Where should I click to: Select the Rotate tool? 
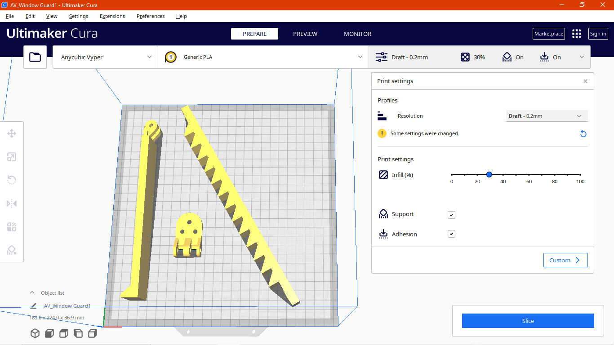(12, 180)
